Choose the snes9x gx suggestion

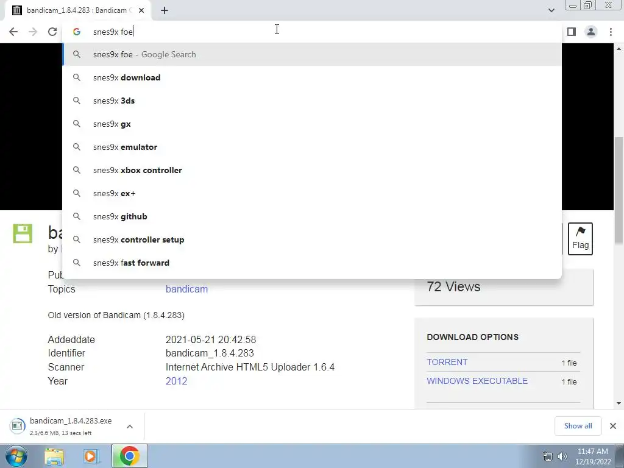pyautogui.click(x=312, y=124)
